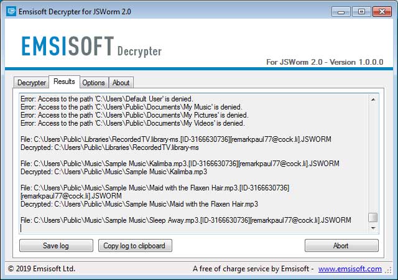Close the Emsisoft Decrypter window

coord(382,12)
